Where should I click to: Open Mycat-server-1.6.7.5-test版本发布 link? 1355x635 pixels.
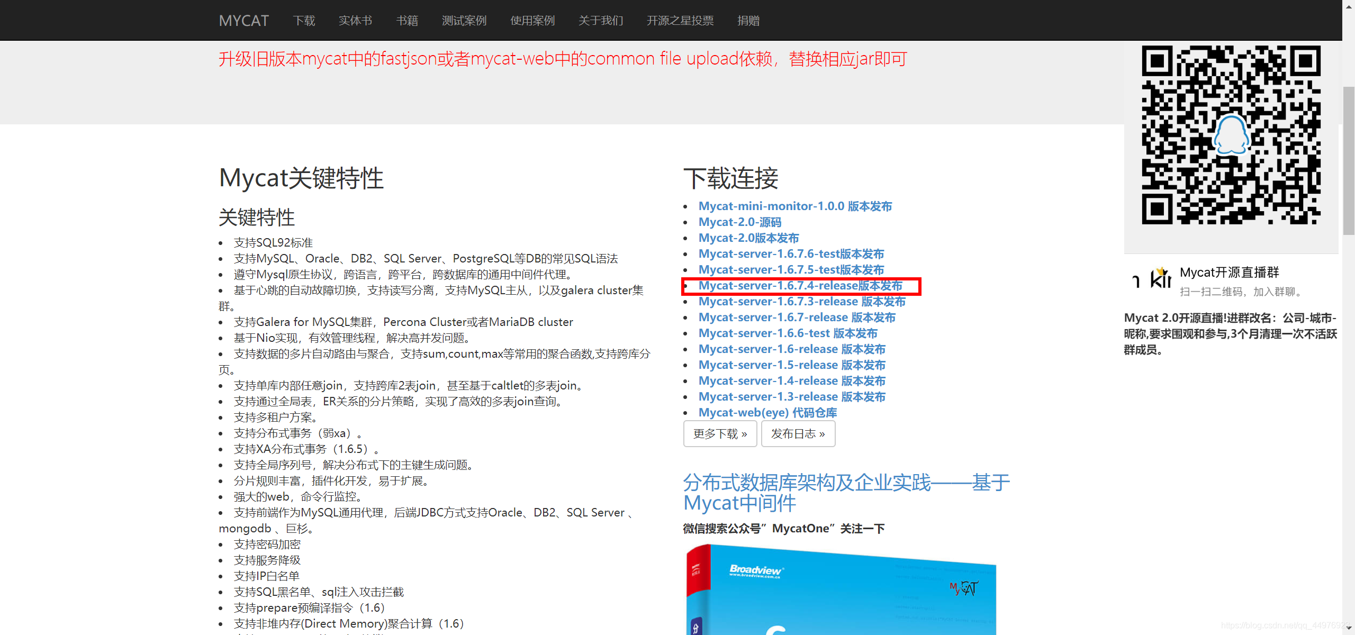(x=791, y=270)
